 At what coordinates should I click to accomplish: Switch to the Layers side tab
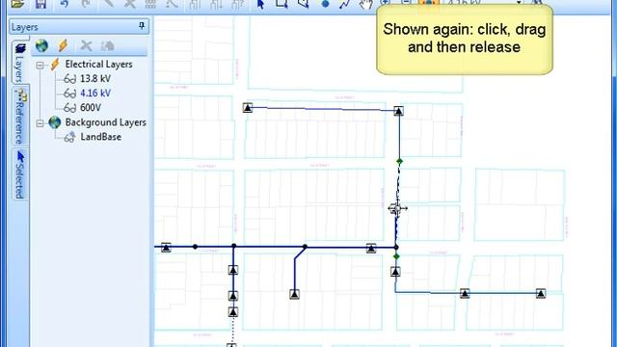pos(19,62)
